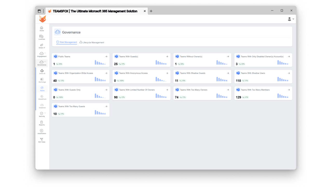Click Teams icon on Teams With Shadow Users card
Viewport: 332px width, 187px height.
coord(238,73)
